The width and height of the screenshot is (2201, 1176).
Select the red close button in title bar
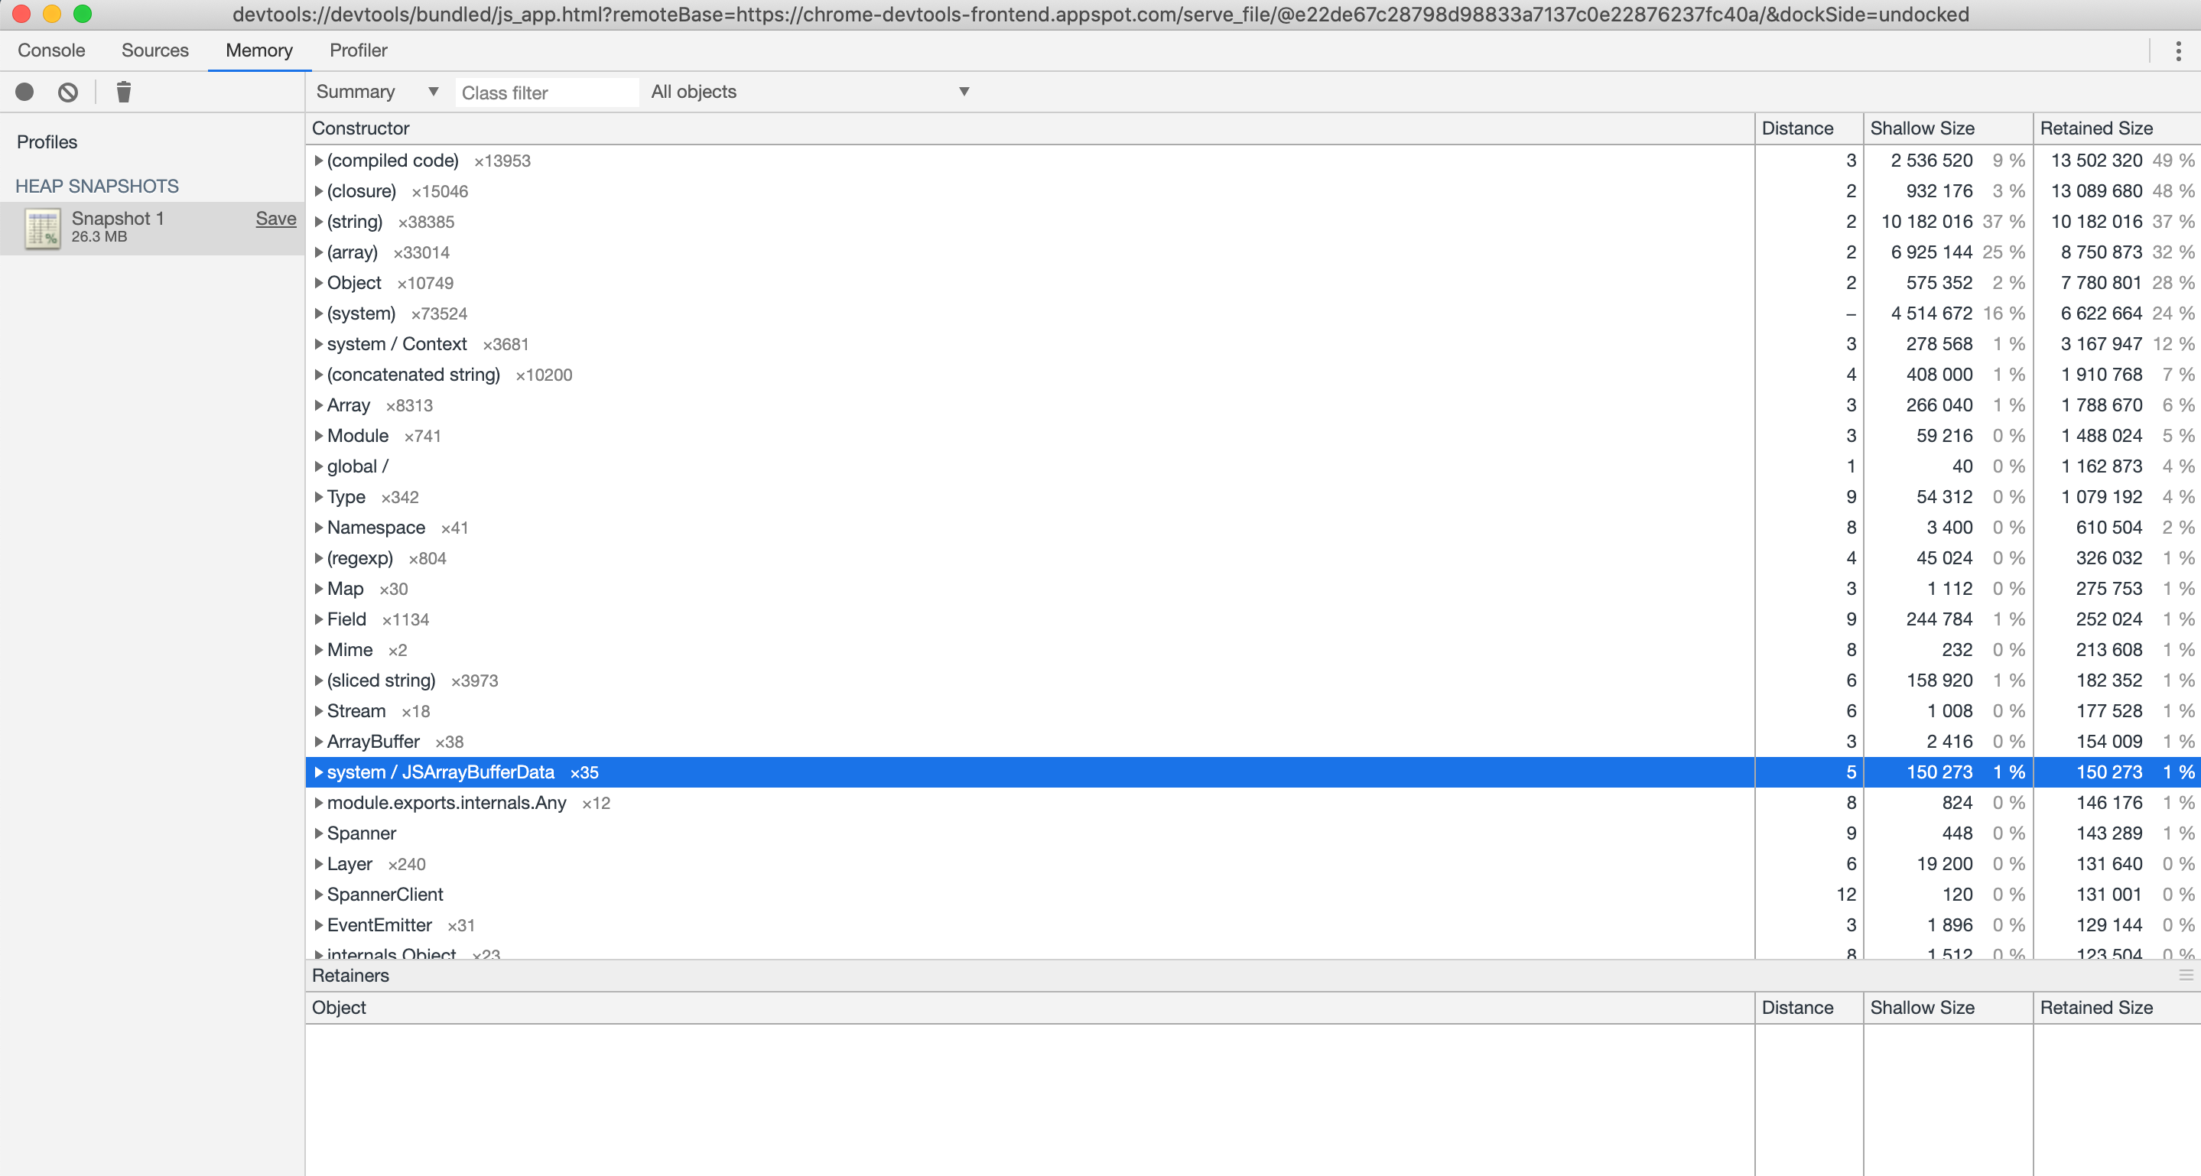21,14
